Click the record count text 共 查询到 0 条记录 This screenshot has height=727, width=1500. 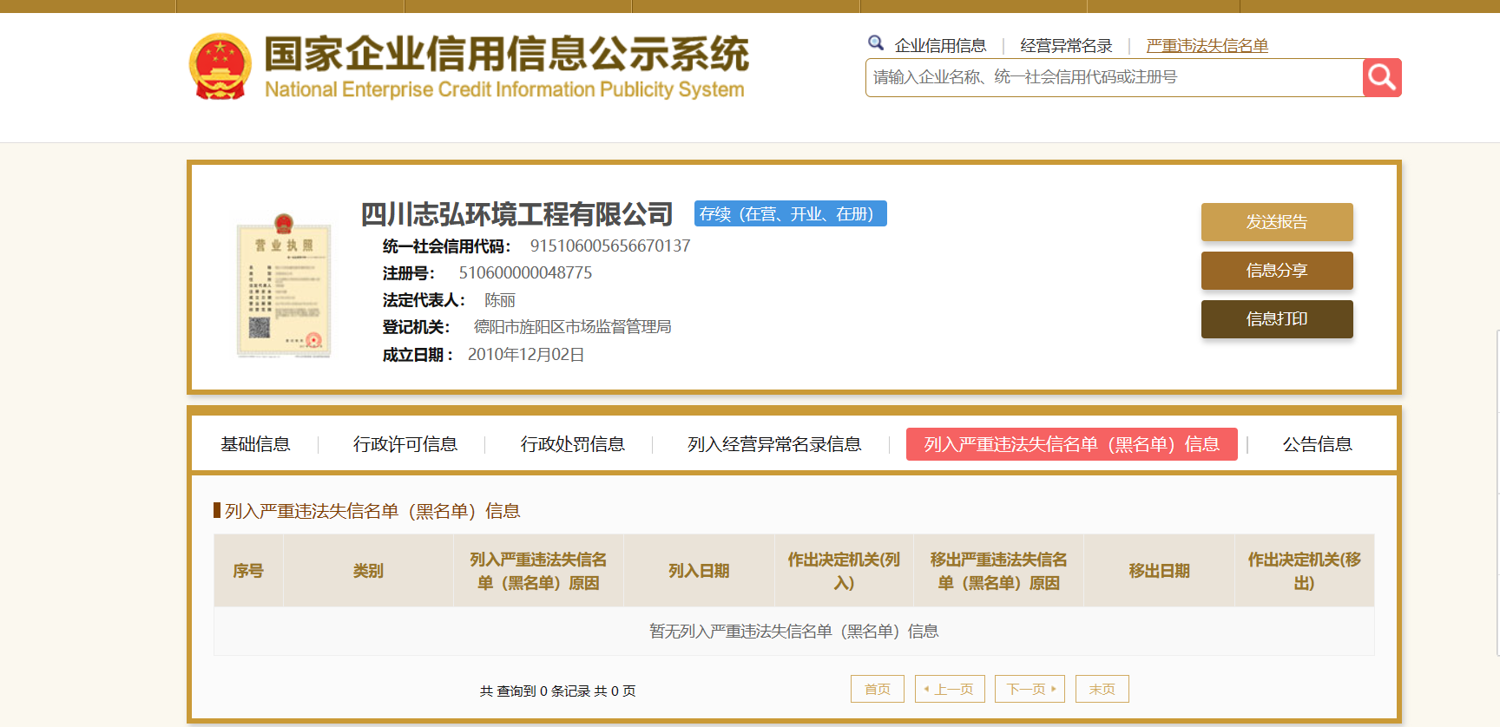tap(535, 691)
